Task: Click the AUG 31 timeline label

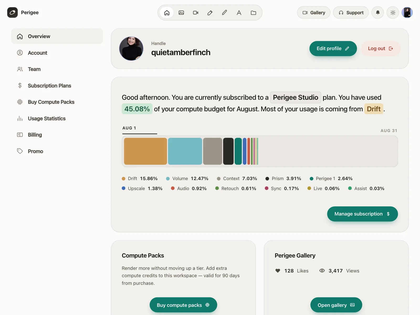Action: (389, 131)
